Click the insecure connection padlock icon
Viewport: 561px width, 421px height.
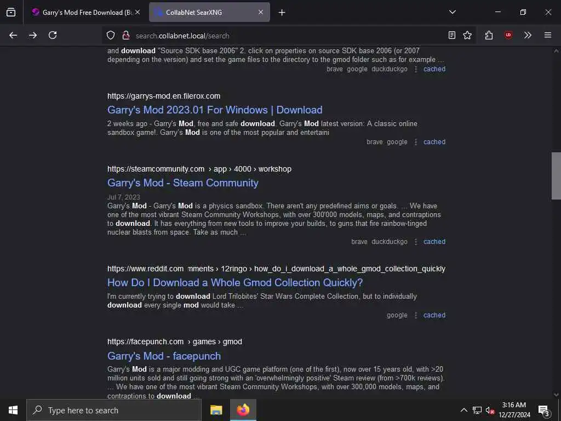point(126,35)
